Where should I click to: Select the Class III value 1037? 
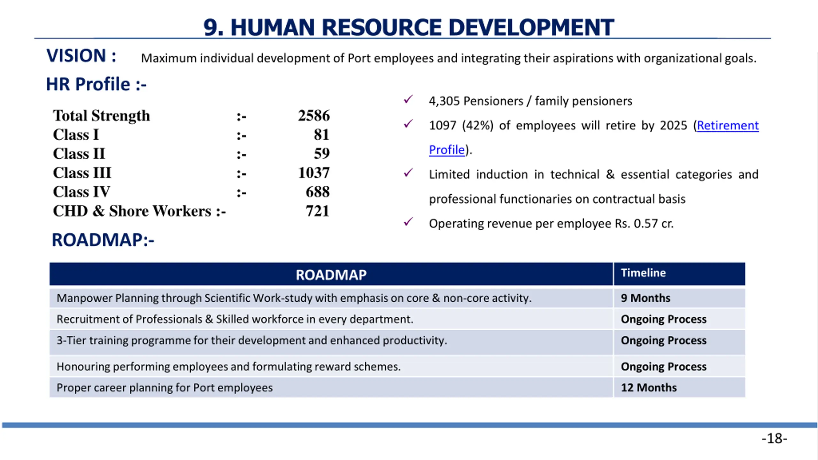pyautogui.click(x=314, y=173)
